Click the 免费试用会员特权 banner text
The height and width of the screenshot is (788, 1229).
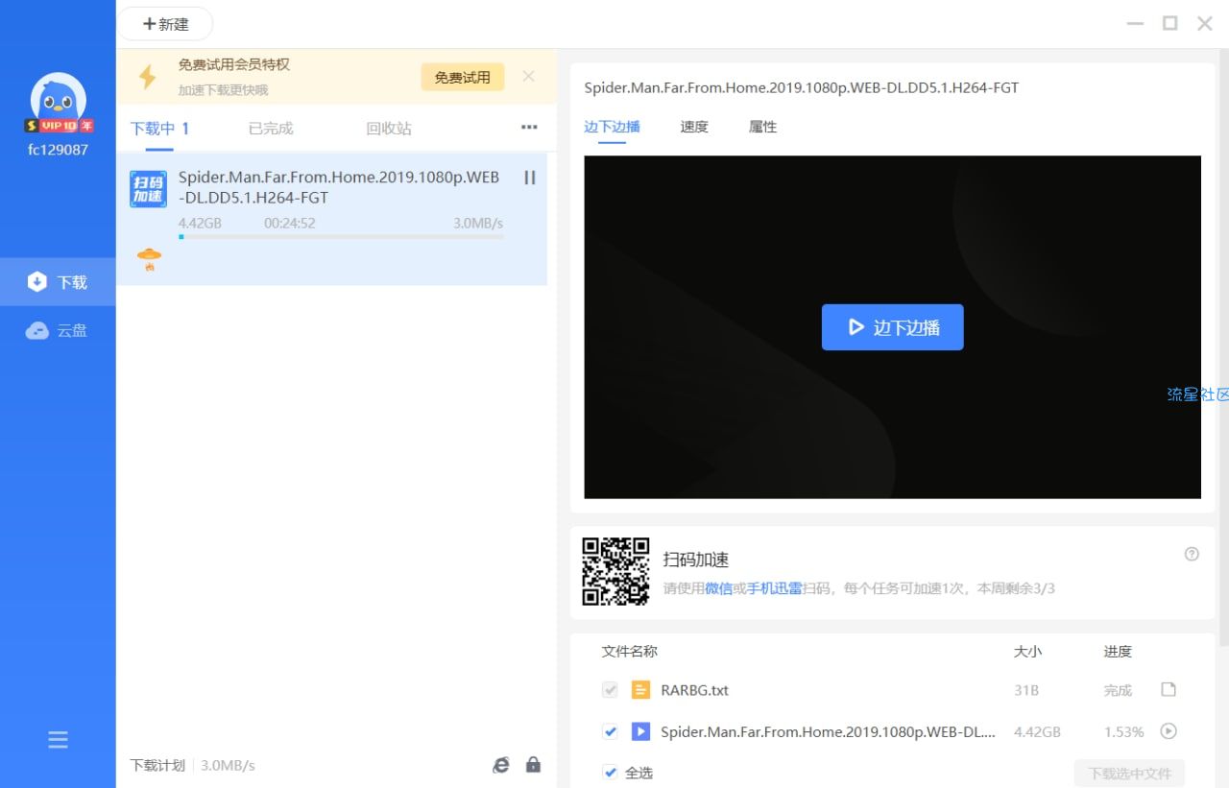point(233,64)
